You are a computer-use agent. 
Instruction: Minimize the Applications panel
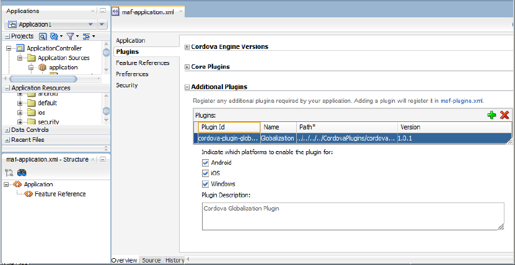[103, 11]
